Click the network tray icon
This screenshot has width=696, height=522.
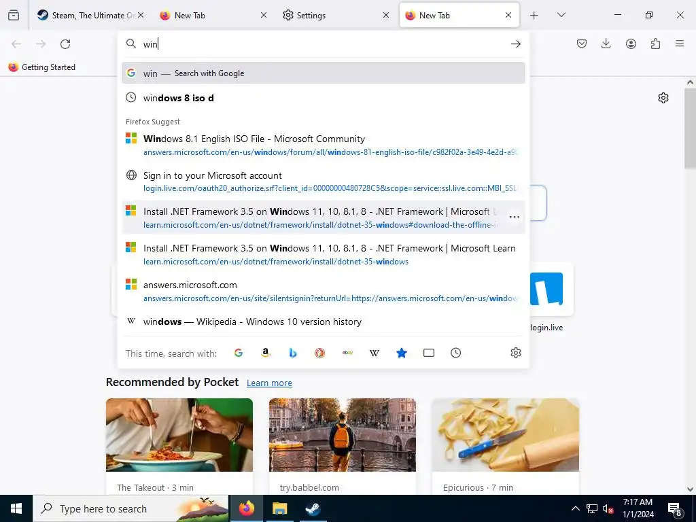point(592,508)
